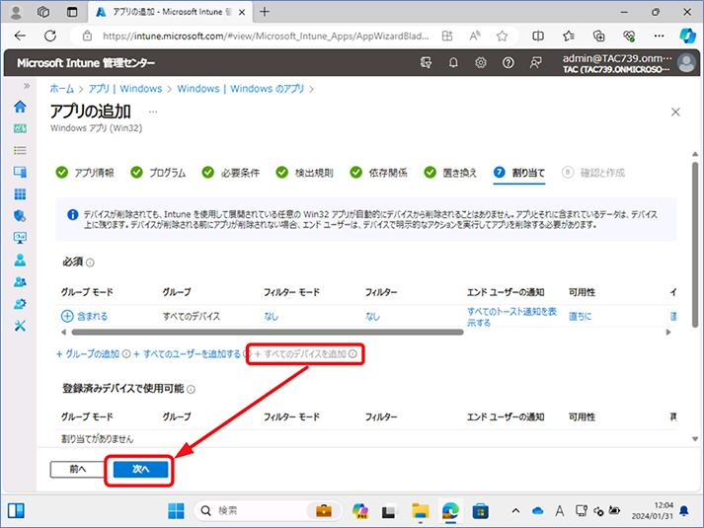
Task: Add page to favorites star icon
Action: point(502,36)
